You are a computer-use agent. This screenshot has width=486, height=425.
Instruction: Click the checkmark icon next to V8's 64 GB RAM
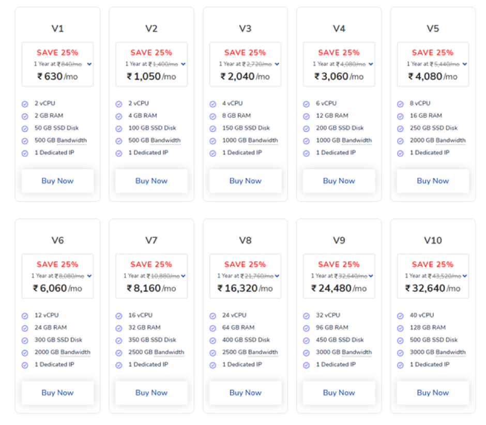point(212,328)
